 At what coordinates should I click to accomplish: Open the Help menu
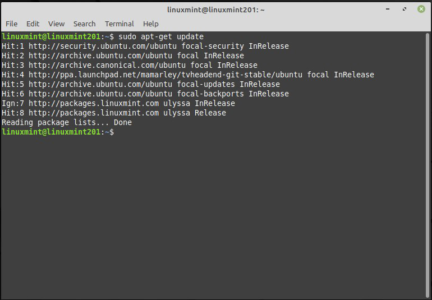(150, 24)
